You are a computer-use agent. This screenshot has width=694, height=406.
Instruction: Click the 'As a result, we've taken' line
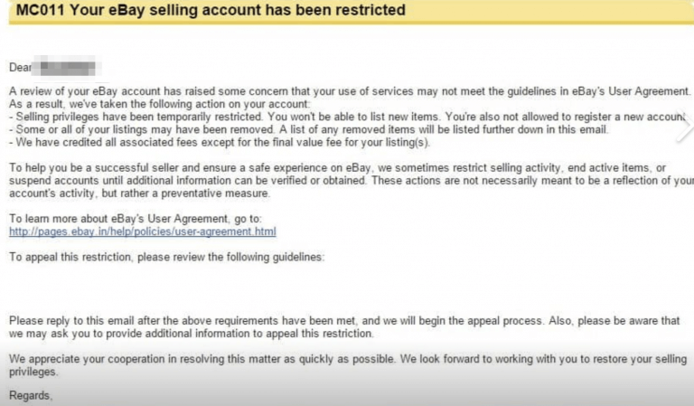click(160, 104)
